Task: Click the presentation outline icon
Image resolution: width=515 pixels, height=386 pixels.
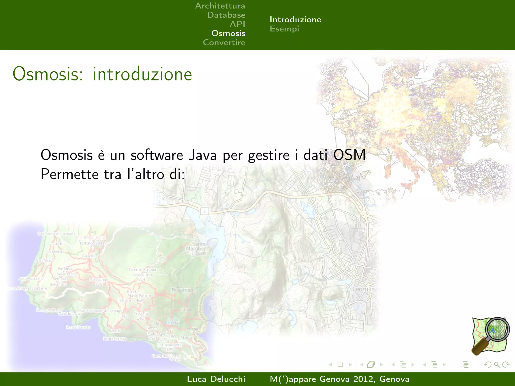Action: tap(466, 365)
